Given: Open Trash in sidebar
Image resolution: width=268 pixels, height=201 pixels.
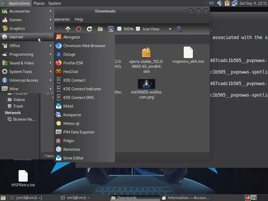Looking at the screenshot, I should click(18, 106).
